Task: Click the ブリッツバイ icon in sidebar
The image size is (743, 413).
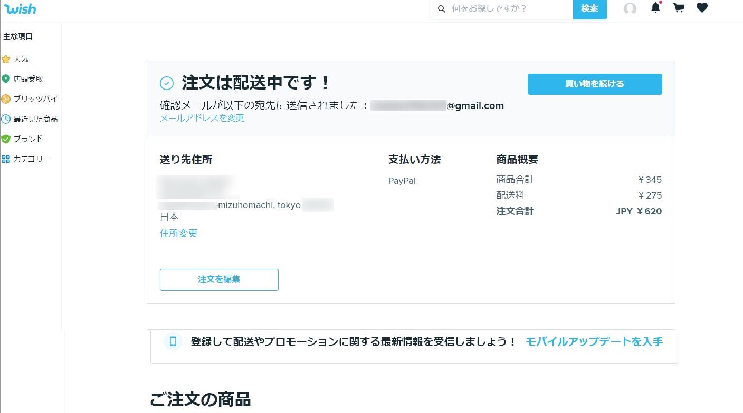Action: (6, 99)
